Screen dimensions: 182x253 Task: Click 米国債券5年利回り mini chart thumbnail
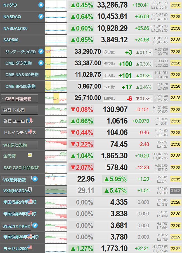[56, 214]
